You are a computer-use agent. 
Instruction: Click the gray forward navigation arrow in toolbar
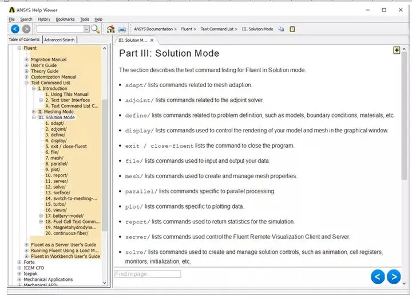point(26,29)
